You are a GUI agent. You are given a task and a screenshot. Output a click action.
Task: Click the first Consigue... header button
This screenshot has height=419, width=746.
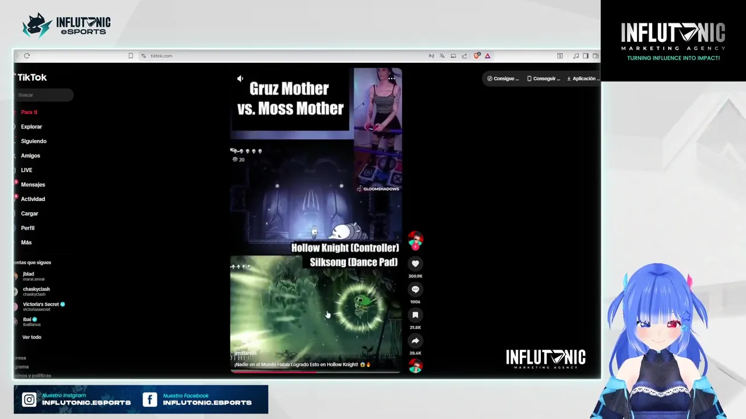[x=503, y=79]
